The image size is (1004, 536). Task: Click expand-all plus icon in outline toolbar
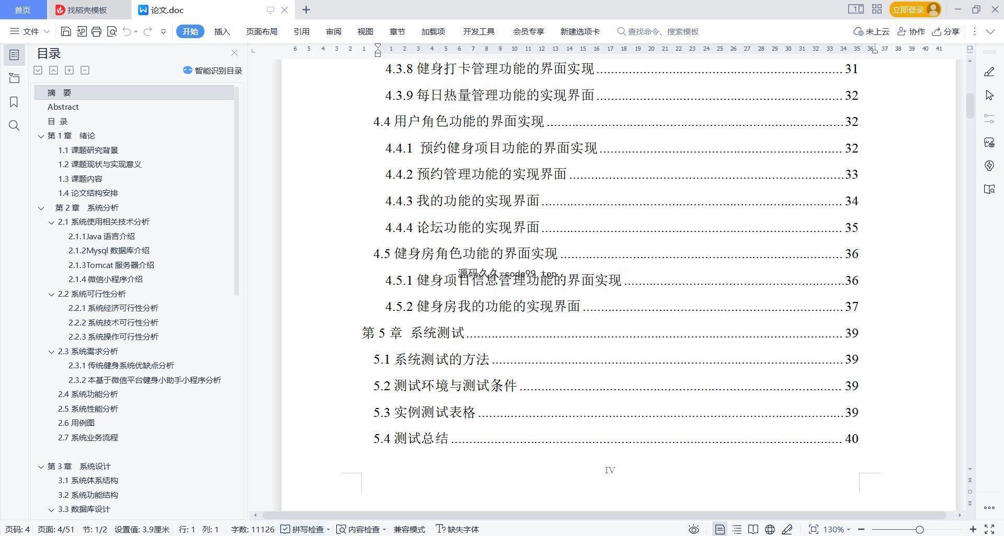click(69, 70)
